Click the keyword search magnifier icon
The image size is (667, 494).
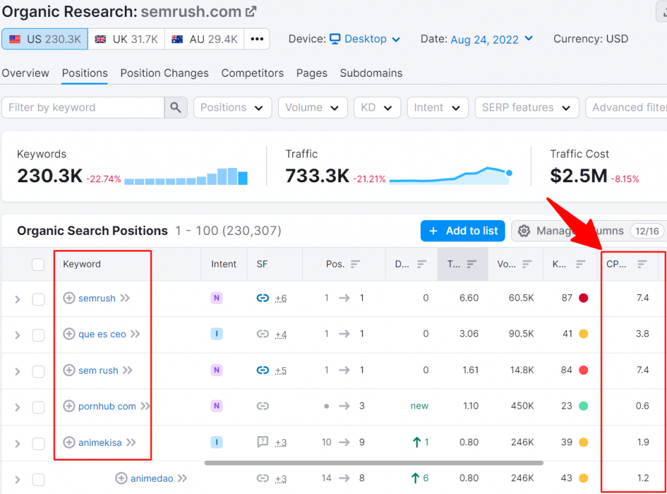coord(176,107)
